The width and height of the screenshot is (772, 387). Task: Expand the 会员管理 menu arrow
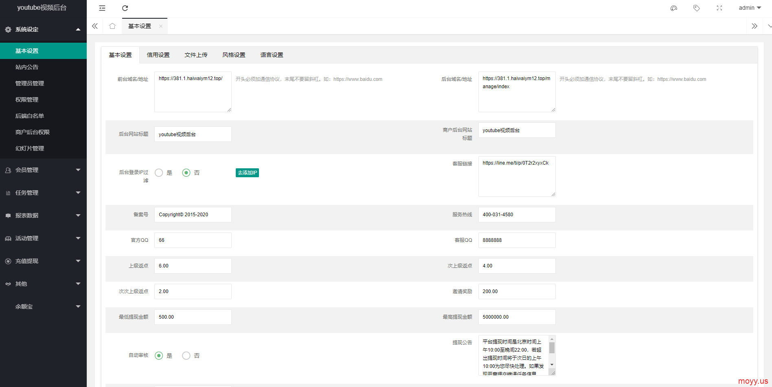tap(78, 170)
